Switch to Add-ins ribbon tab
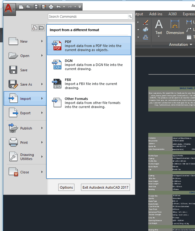This screenshot has width=195, height=231. (156, 14)
